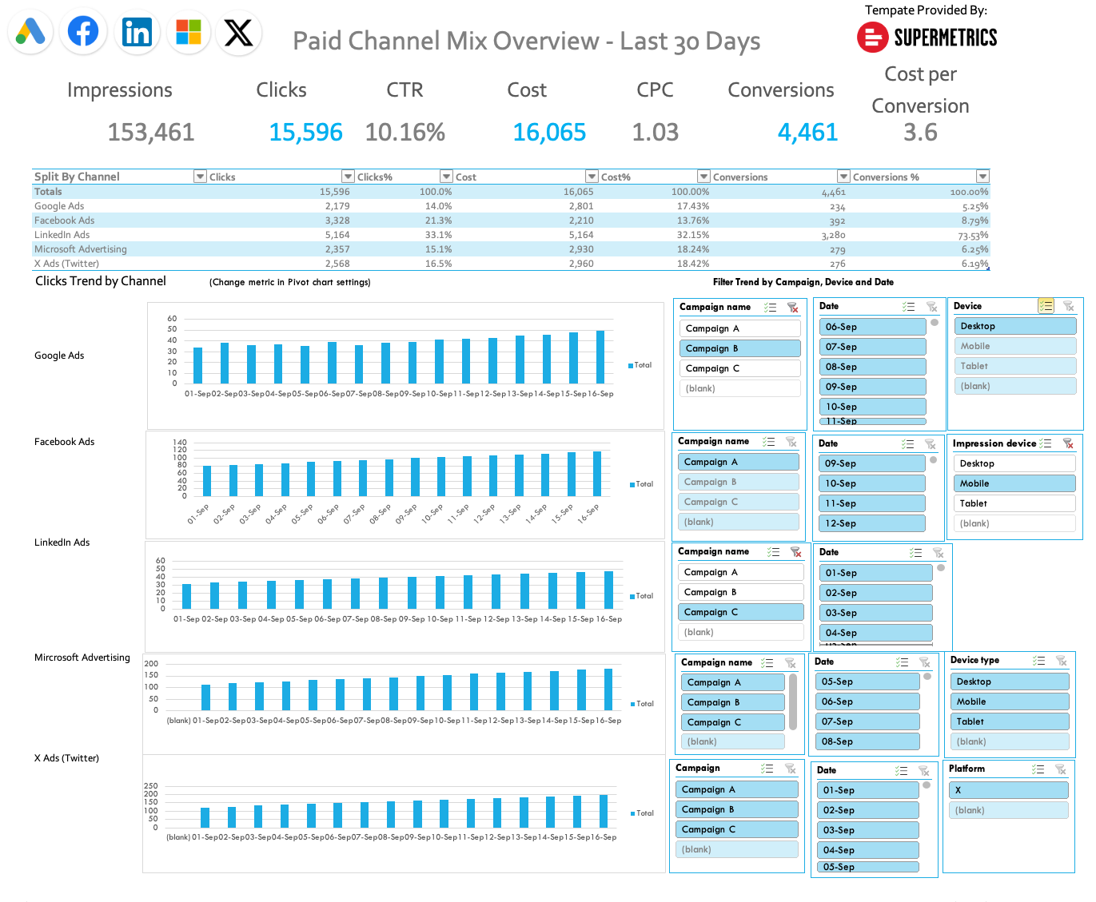1096x902 pixels.
Task: Click the Google Ads logo icon
Action: click(x=30, y=33)
